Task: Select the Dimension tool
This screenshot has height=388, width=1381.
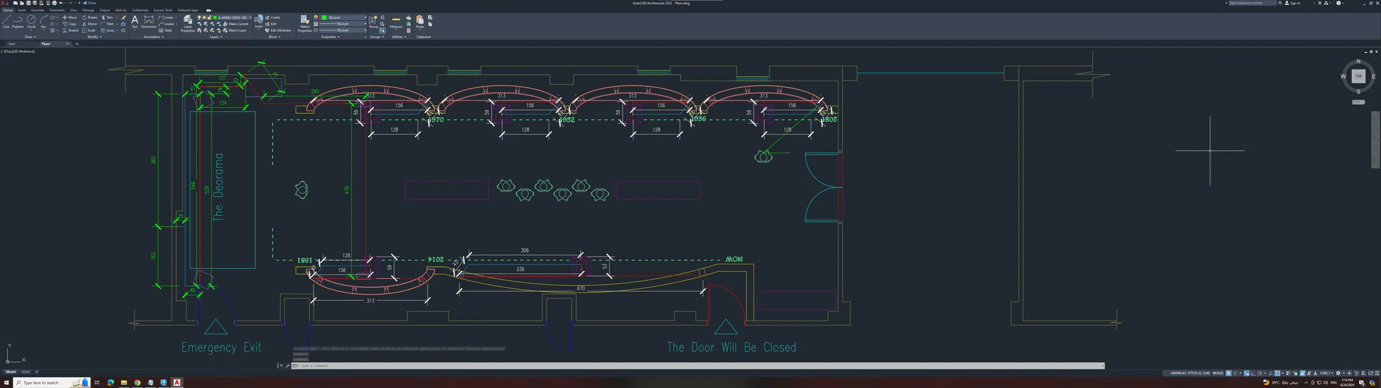Action: tap(149, 21)
